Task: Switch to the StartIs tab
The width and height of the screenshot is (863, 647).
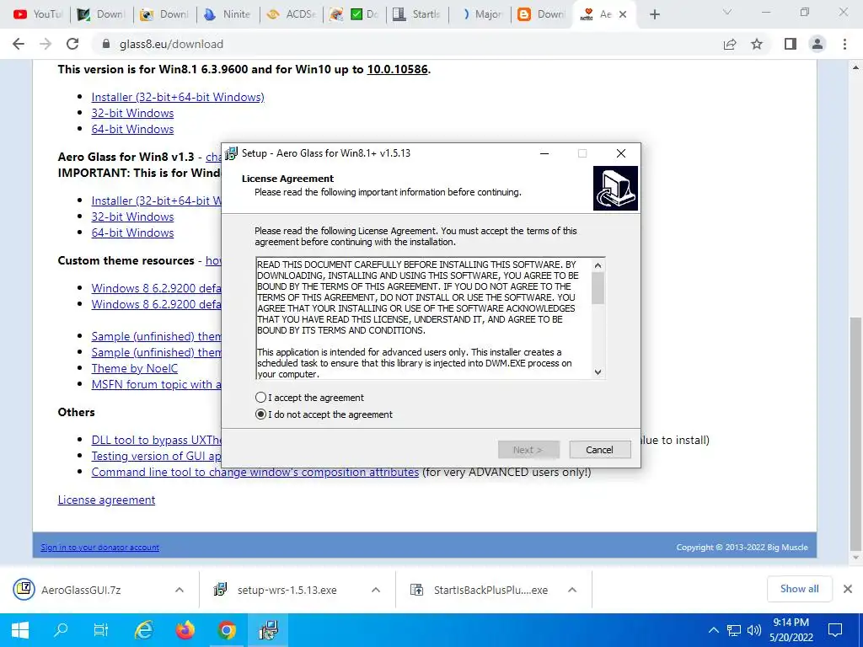Action: pos(417,14)
